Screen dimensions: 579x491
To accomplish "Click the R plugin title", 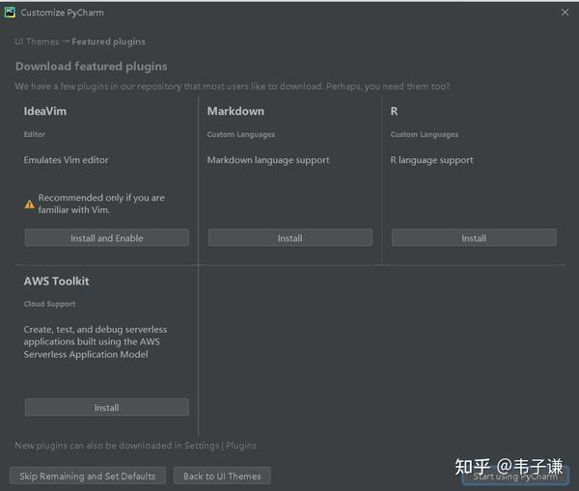I will click(395, 112).
